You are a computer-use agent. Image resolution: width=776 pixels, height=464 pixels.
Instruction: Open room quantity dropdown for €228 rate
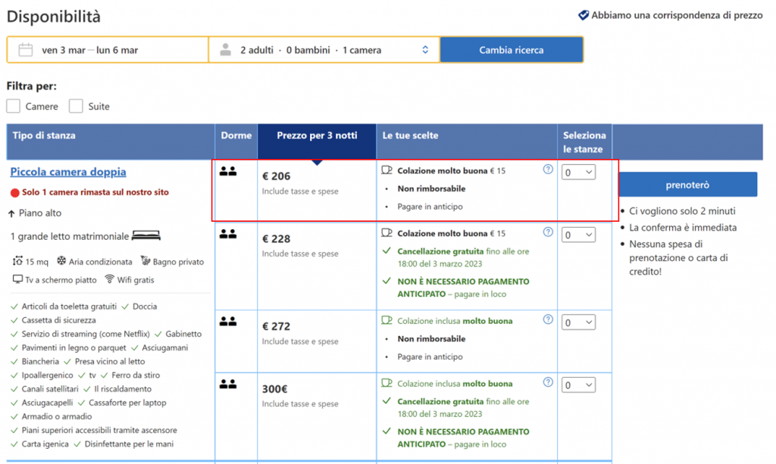[579, 235]
